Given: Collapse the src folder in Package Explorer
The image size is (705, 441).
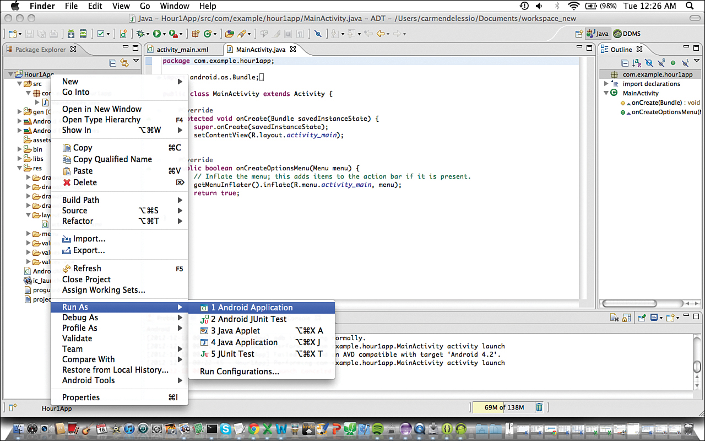Looking at the screenshot, I should click(x=20, y=84).
